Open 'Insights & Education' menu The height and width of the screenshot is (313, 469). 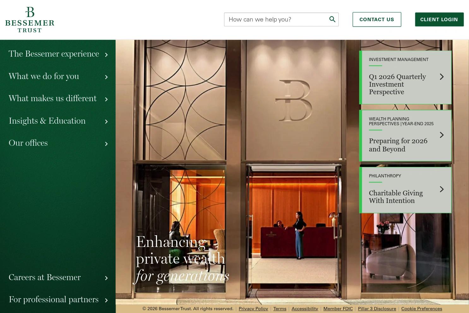click(x=47, y=121)
